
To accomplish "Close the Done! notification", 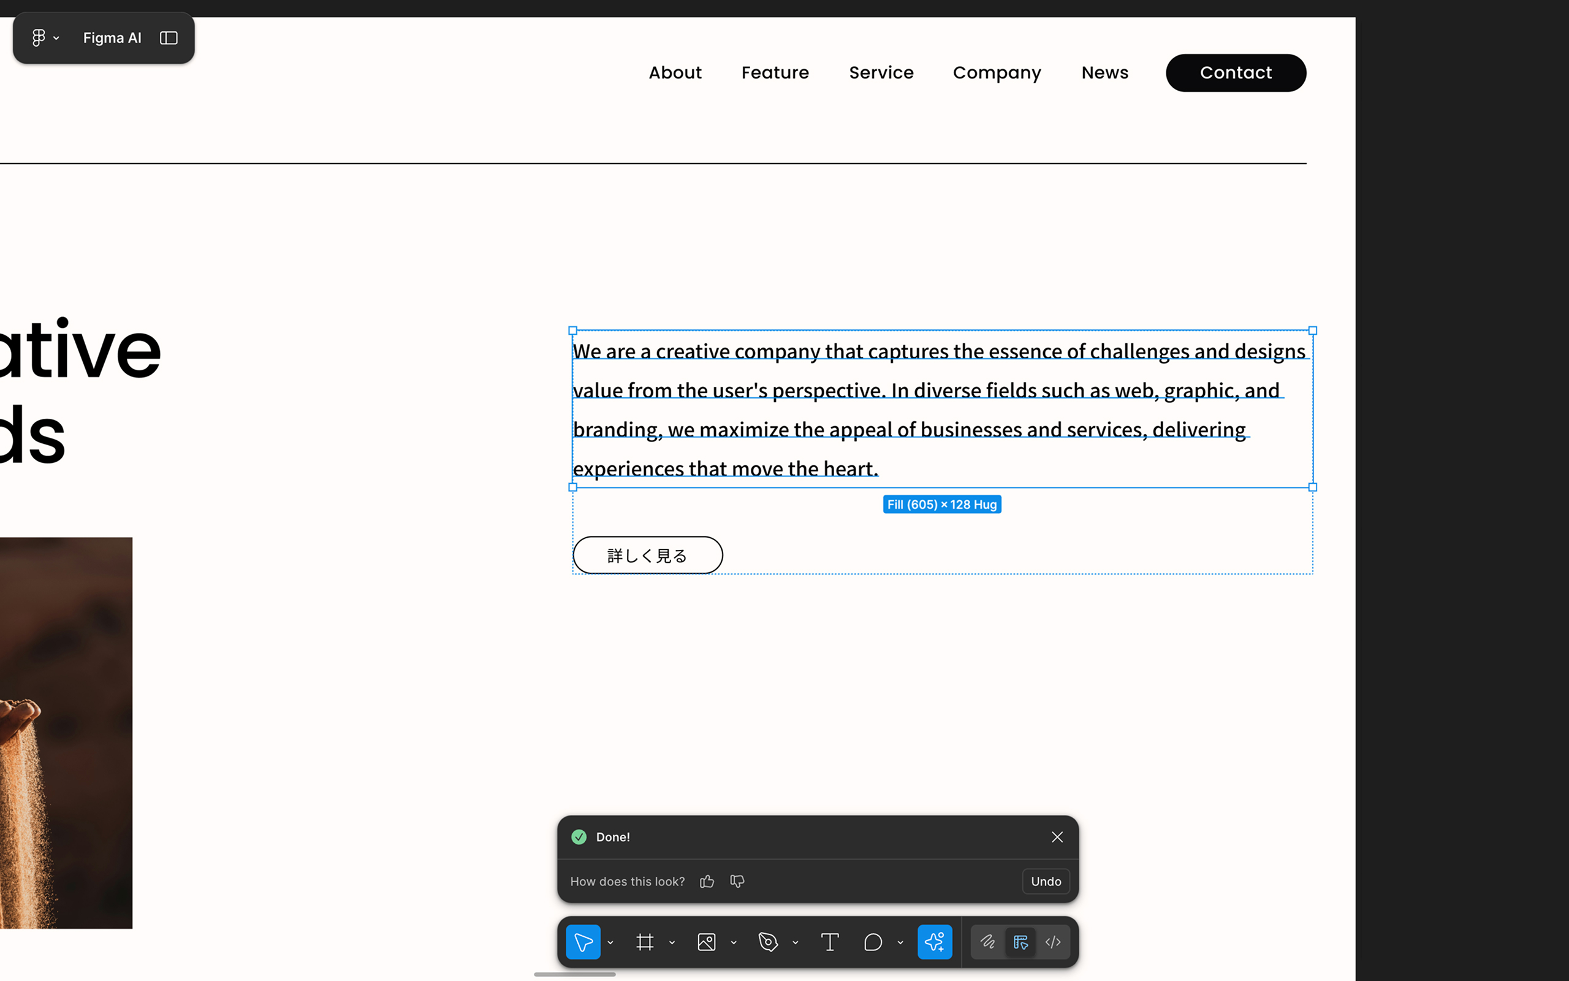I will (x=1057, y=837).
